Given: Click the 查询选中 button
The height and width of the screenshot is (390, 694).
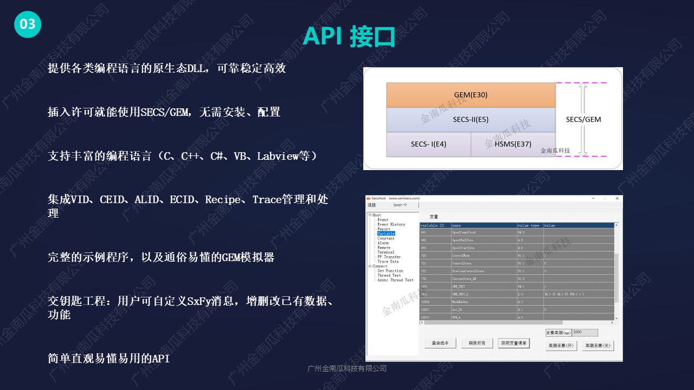Looking at the screenshot, I should tap(440, 343).
